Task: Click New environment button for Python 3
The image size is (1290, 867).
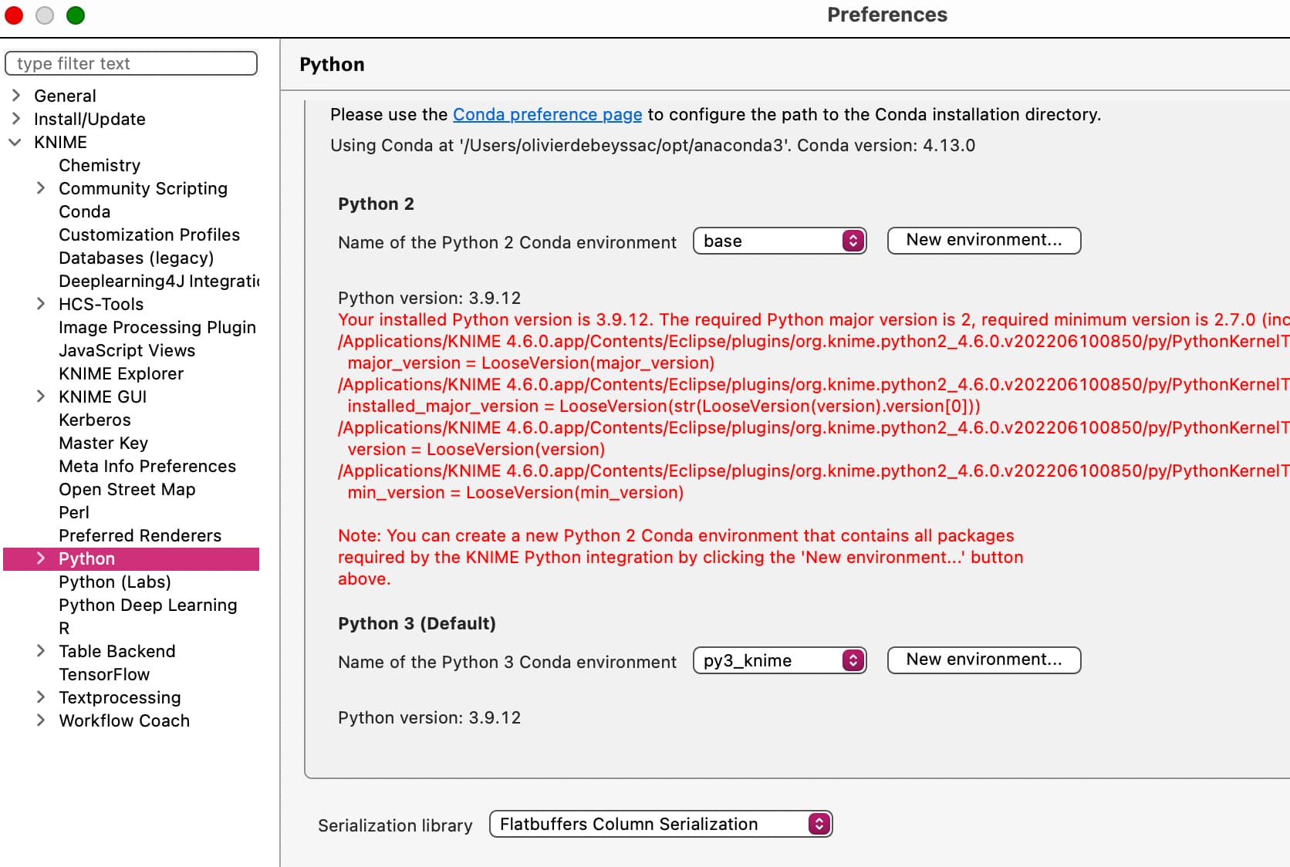Action: pos(984,660)
